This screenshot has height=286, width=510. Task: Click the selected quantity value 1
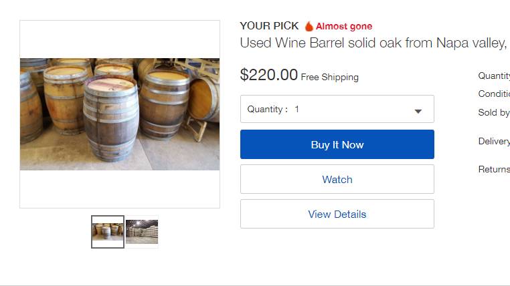click(x=296, y=109)
